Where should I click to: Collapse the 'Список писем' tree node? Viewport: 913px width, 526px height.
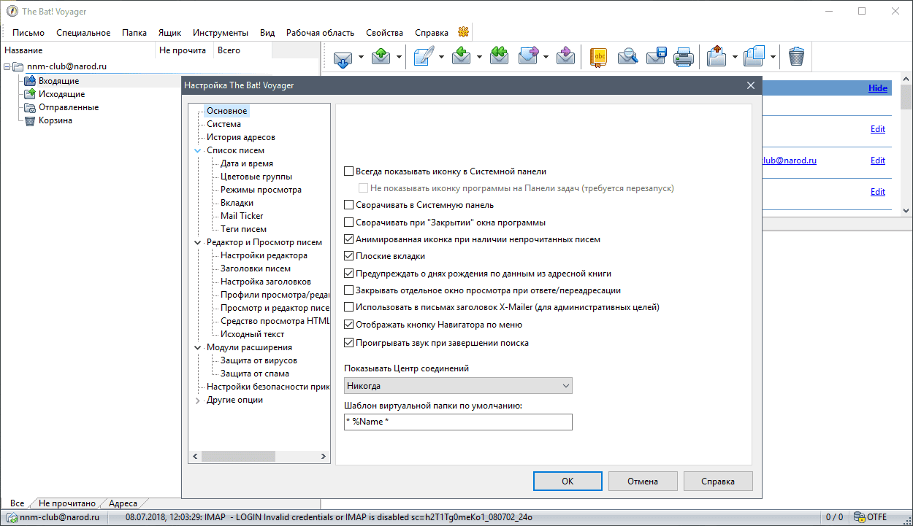197,151
